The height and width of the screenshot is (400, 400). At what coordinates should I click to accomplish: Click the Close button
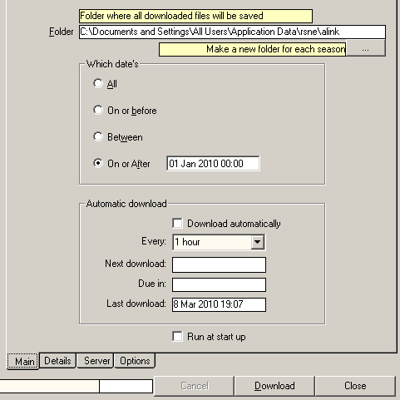coord(355,386)
